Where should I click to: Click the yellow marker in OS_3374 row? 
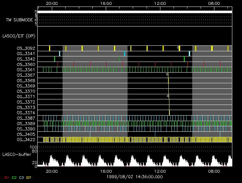(x=169, y=112)
